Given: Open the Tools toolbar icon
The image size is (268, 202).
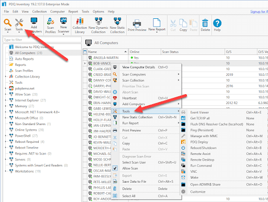Looking at the screenshot, I should 19,23.
